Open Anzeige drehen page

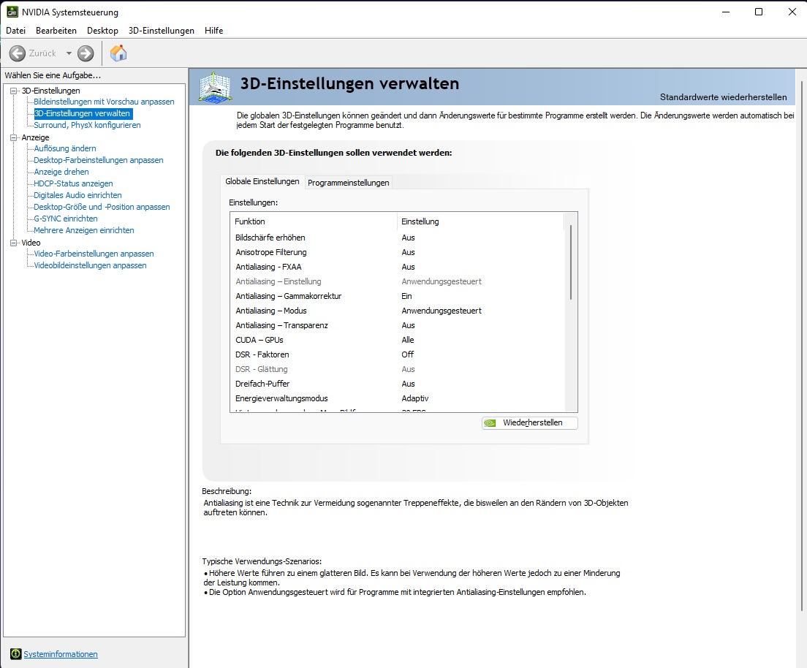point(61,172)
